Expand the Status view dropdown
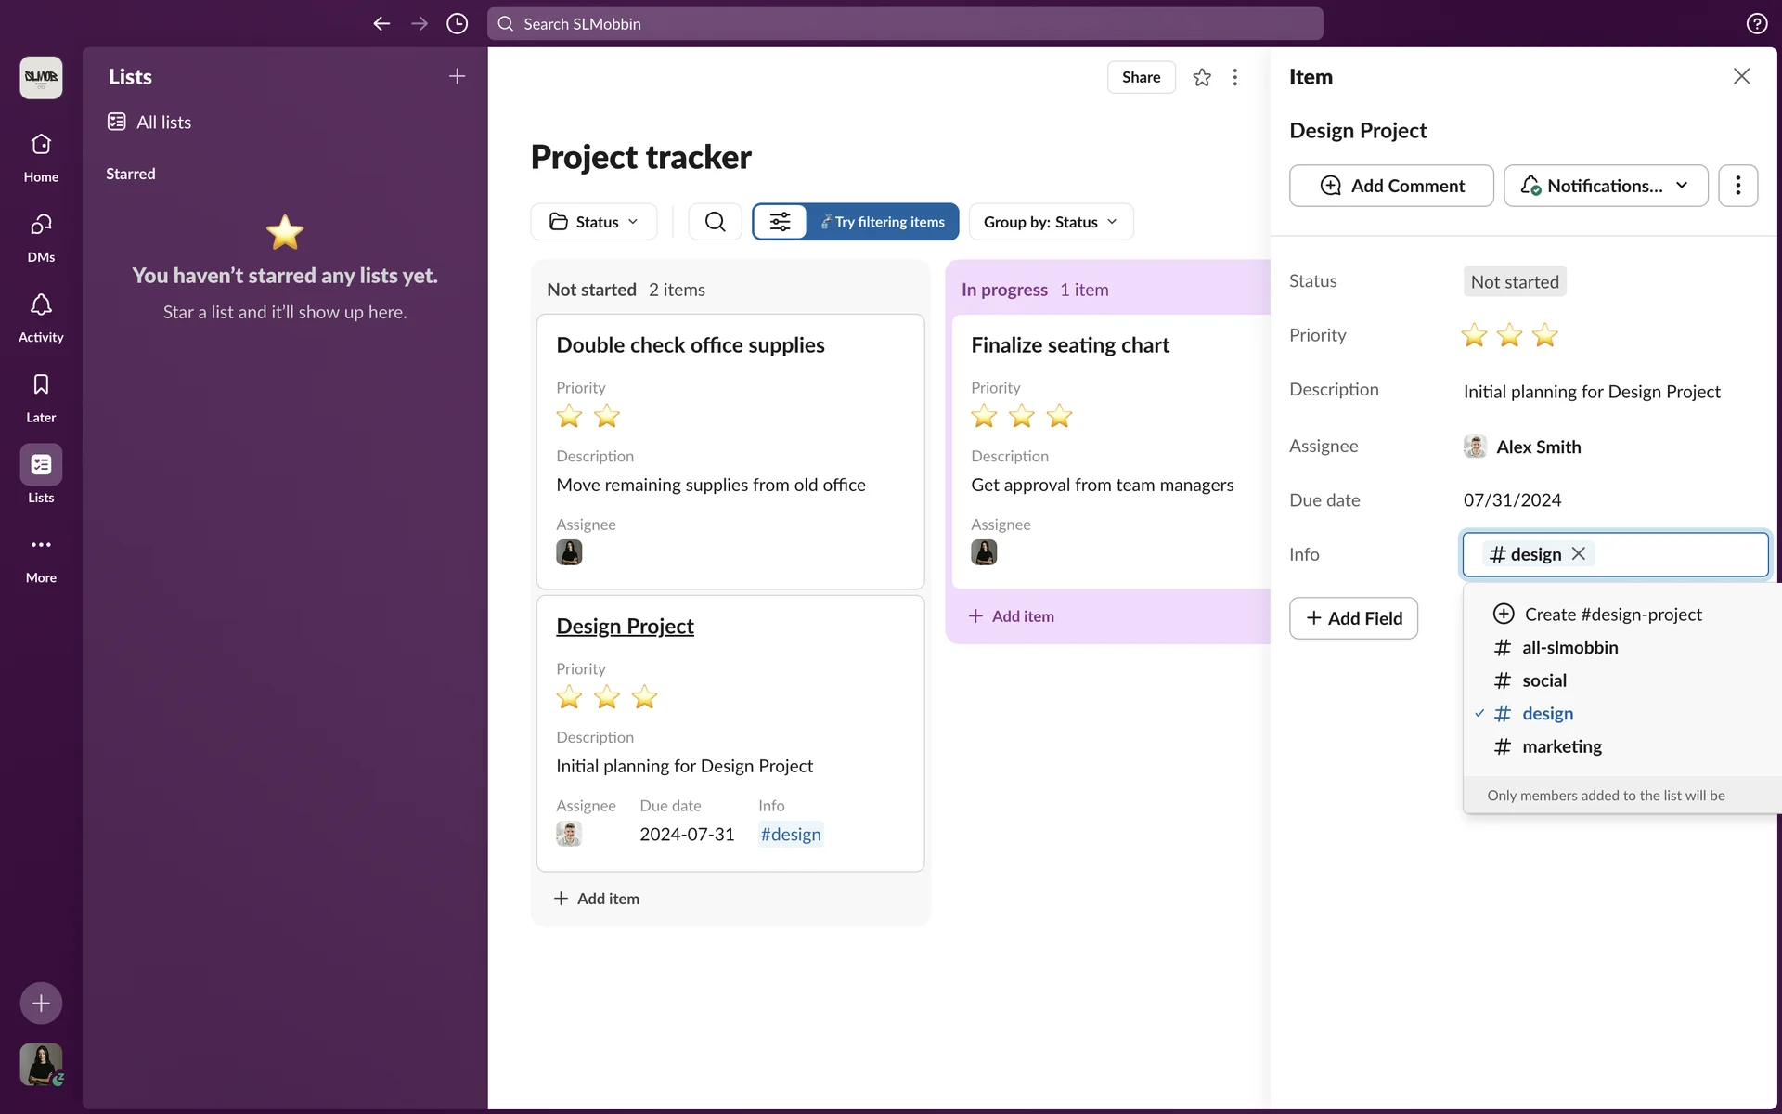 (594, 222)
